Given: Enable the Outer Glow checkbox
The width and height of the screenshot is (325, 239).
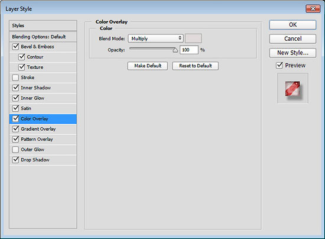Looking at the screenshot, I should (15, 150).
